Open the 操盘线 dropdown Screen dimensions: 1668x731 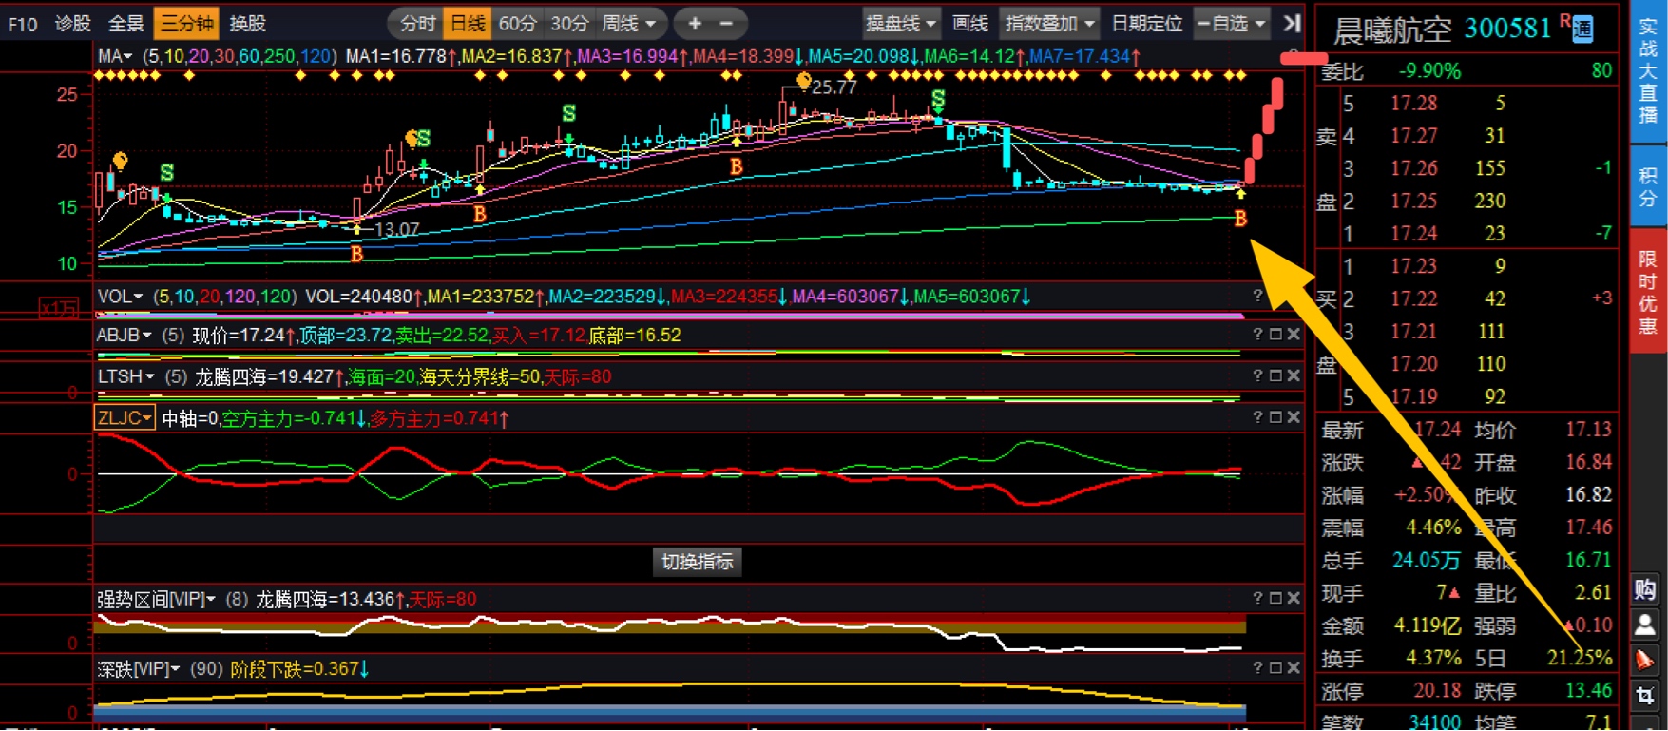click(900, 24)
